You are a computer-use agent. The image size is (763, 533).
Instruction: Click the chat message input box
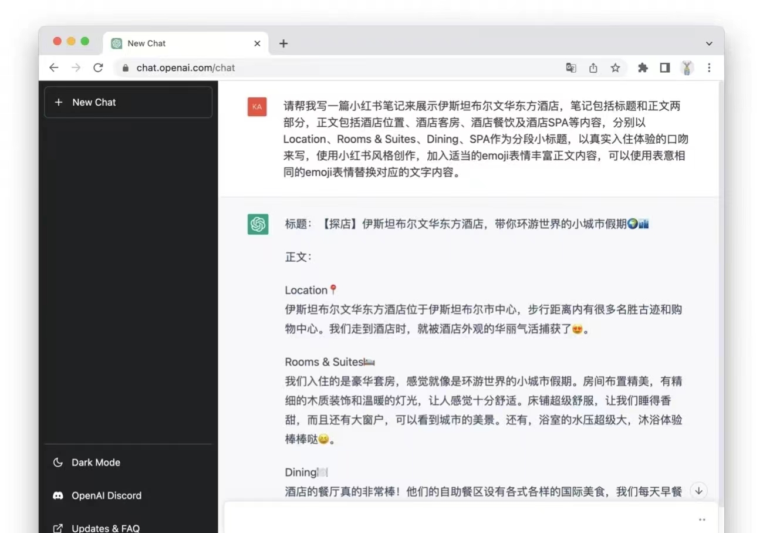[471, 518]
